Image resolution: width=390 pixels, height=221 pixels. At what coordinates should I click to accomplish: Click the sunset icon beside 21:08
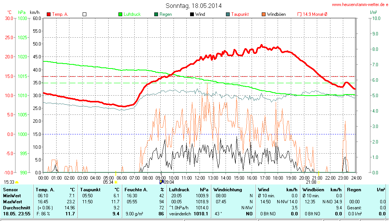319,182
